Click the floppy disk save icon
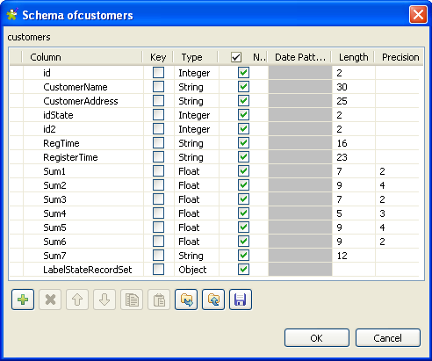Screen dimensions: 432x361 click(241, 300)
